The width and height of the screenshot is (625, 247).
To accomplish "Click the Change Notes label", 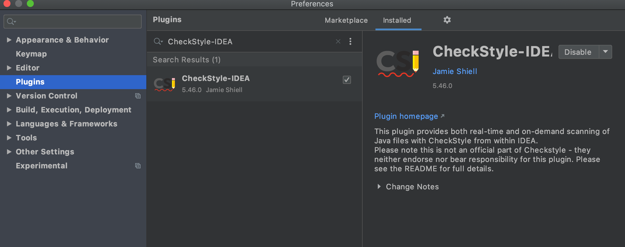I will (x=412, y=187).
